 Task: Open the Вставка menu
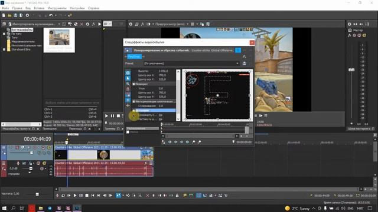click(x=39, y=8)
